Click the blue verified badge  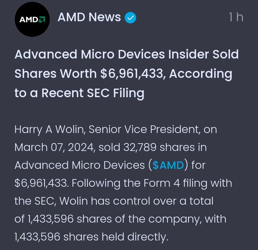pos(131,18)
